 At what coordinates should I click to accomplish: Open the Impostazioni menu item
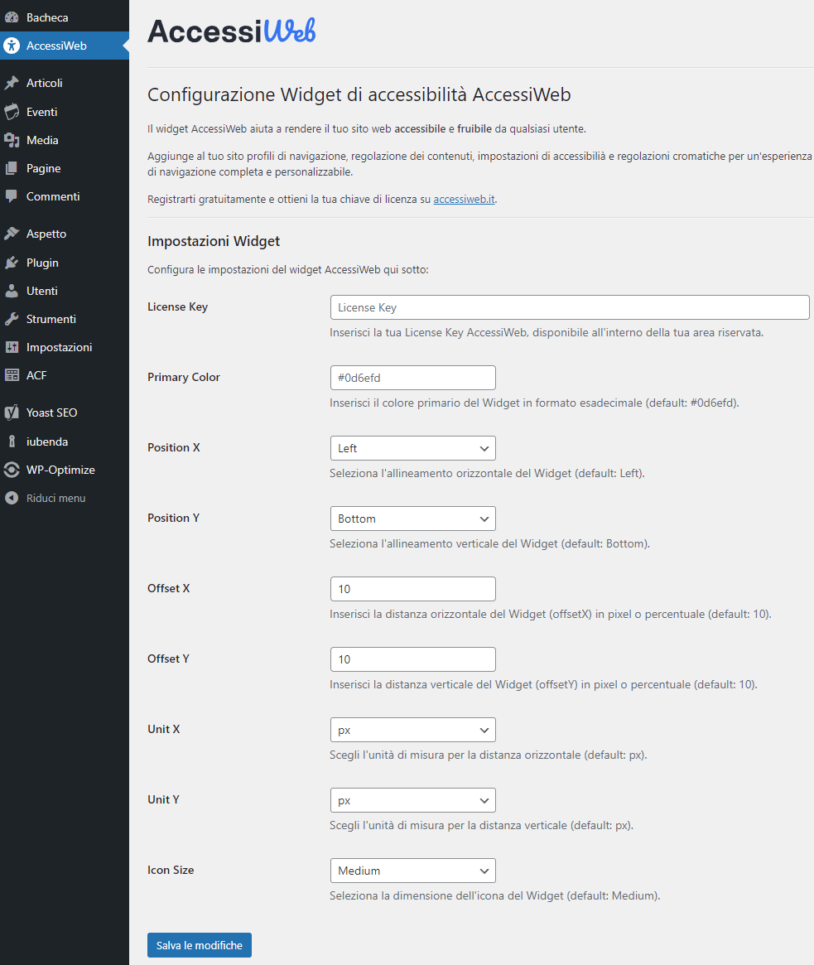tap(59, 347)
